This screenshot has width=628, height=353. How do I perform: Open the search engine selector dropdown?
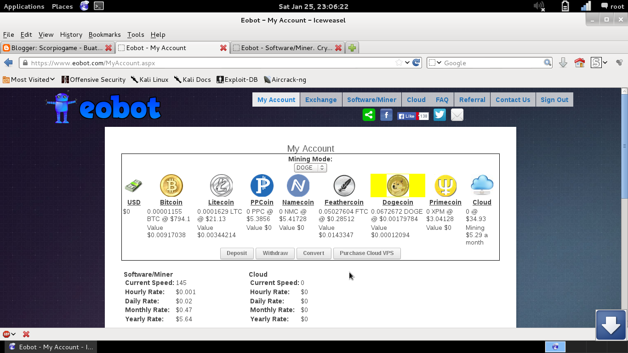(x=435, y=63)
